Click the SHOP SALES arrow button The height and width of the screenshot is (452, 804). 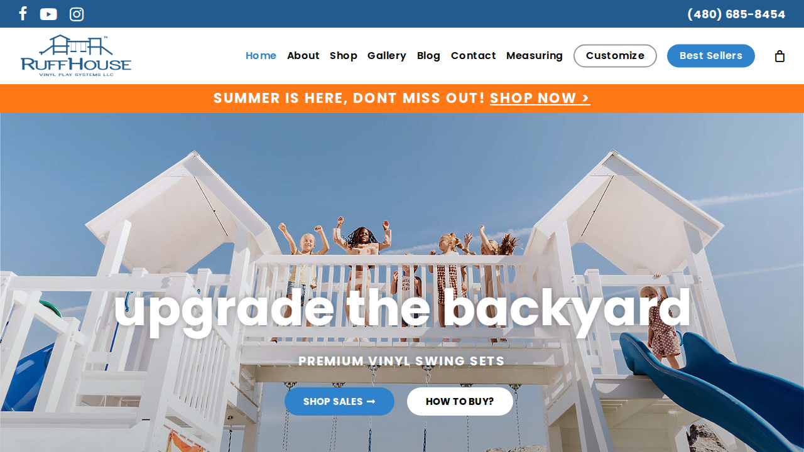pos(339,401)
